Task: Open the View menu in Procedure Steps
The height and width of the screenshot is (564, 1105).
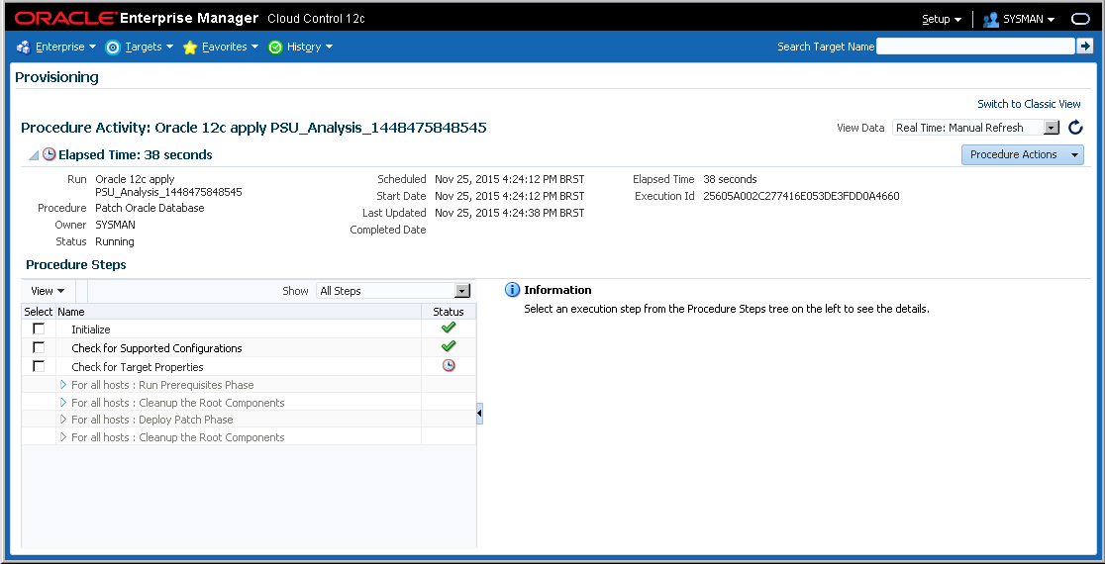Action: pos(48,291)
